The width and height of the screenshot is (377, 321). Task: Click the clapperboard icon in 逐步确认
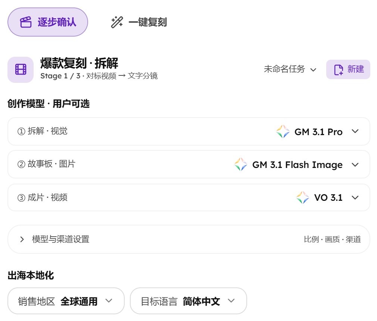[26, 22]
